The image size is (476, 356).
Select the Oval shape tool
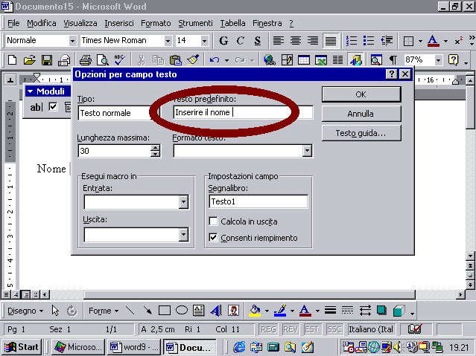[182, 311]
